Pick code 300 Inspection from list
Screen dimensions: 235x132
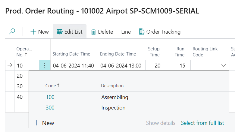coord(50,107)
